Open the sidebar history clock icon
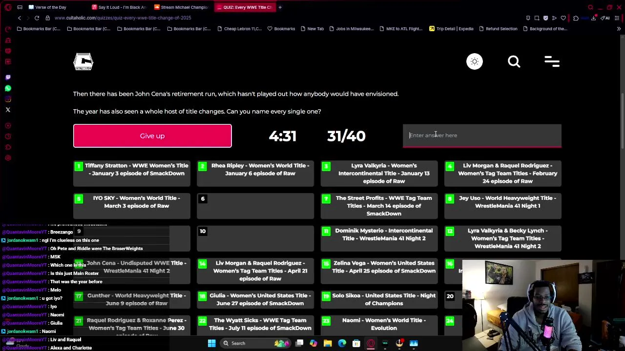The width and height of the screenshot is (625, 351). [x=8, y=136]
